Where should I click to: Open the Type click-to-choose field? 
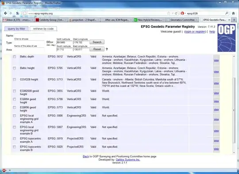tap(29, 43)
